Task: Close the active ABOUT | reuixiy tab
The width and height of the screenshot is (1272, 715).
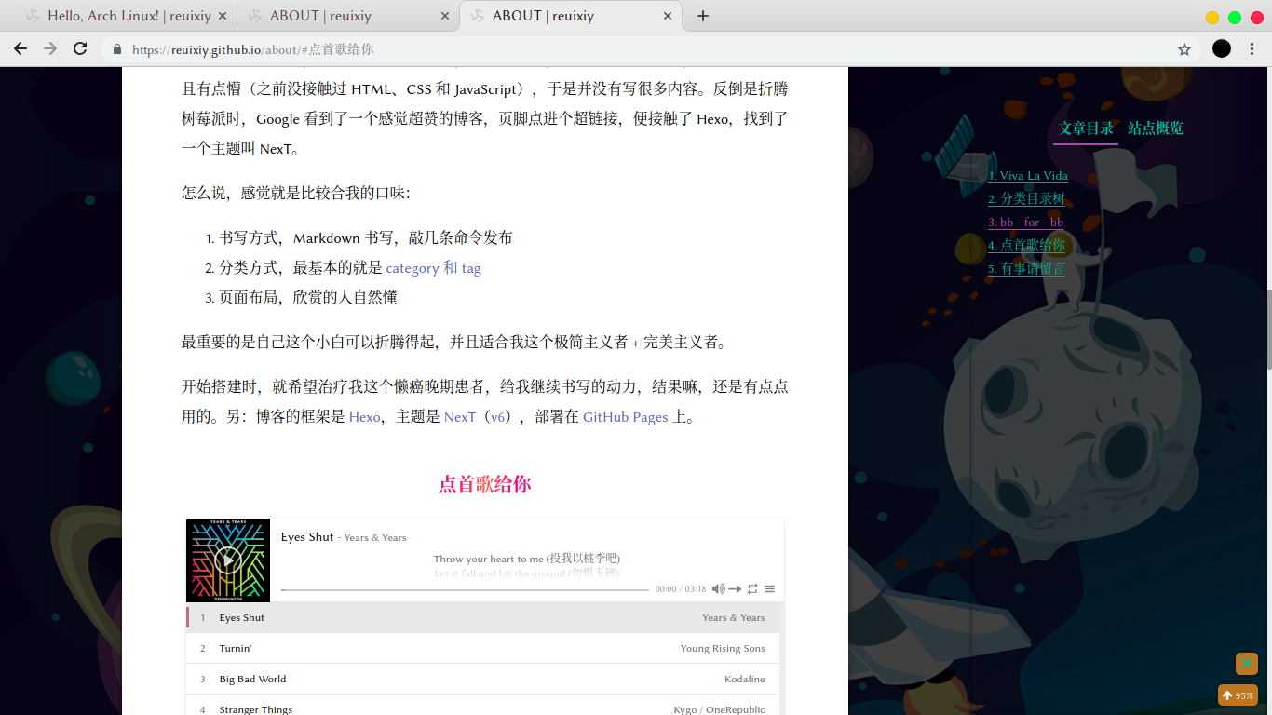Action: pyautogui.click(x=668, y=16)
